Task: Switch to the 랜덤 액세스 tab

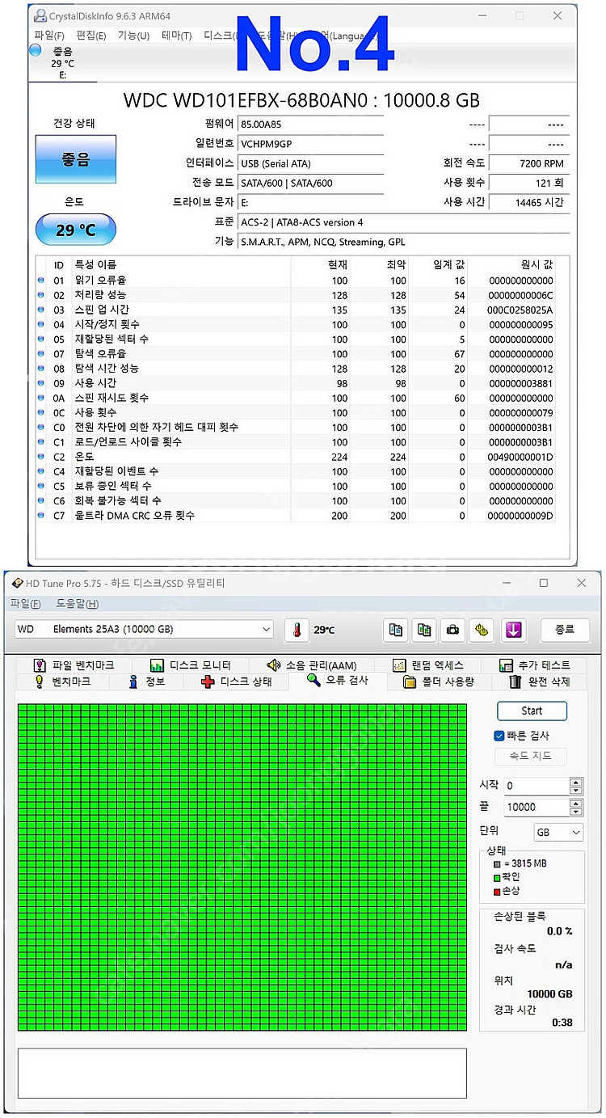Action: pos(428,664)
